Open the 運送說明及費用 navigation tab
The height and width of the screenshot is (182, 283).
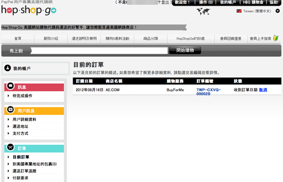click(84, 39)
